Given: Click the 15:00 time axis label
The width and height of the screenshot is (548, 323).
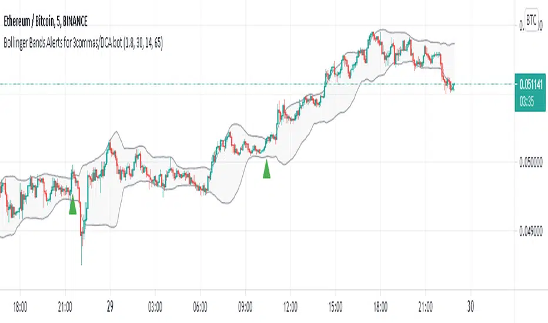Looking at the screenshot, I should tap(335, 307).
